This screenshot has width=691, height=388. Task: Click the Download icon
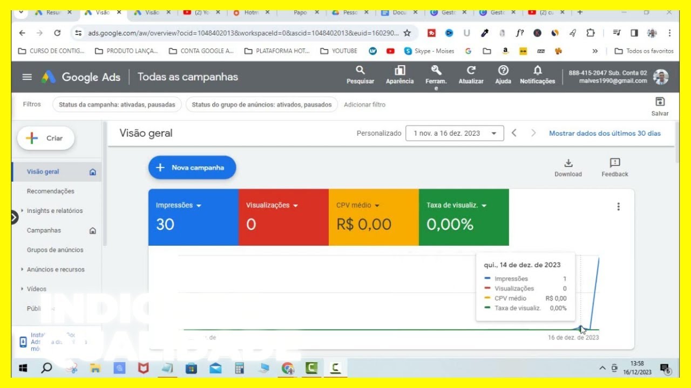[568, 163]
